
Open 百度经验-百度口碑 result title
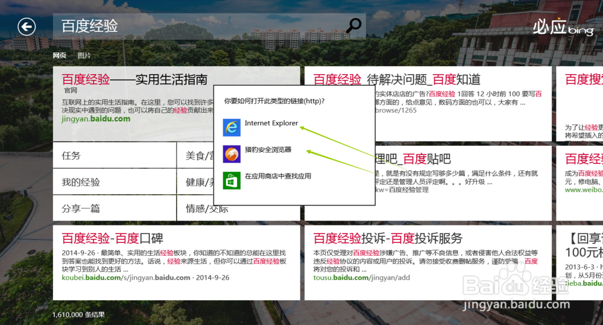click(112, 238)
